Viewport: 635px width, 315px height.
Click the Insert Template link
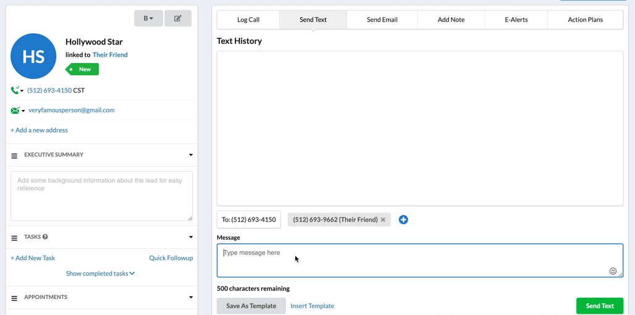[x=312, y=306]
